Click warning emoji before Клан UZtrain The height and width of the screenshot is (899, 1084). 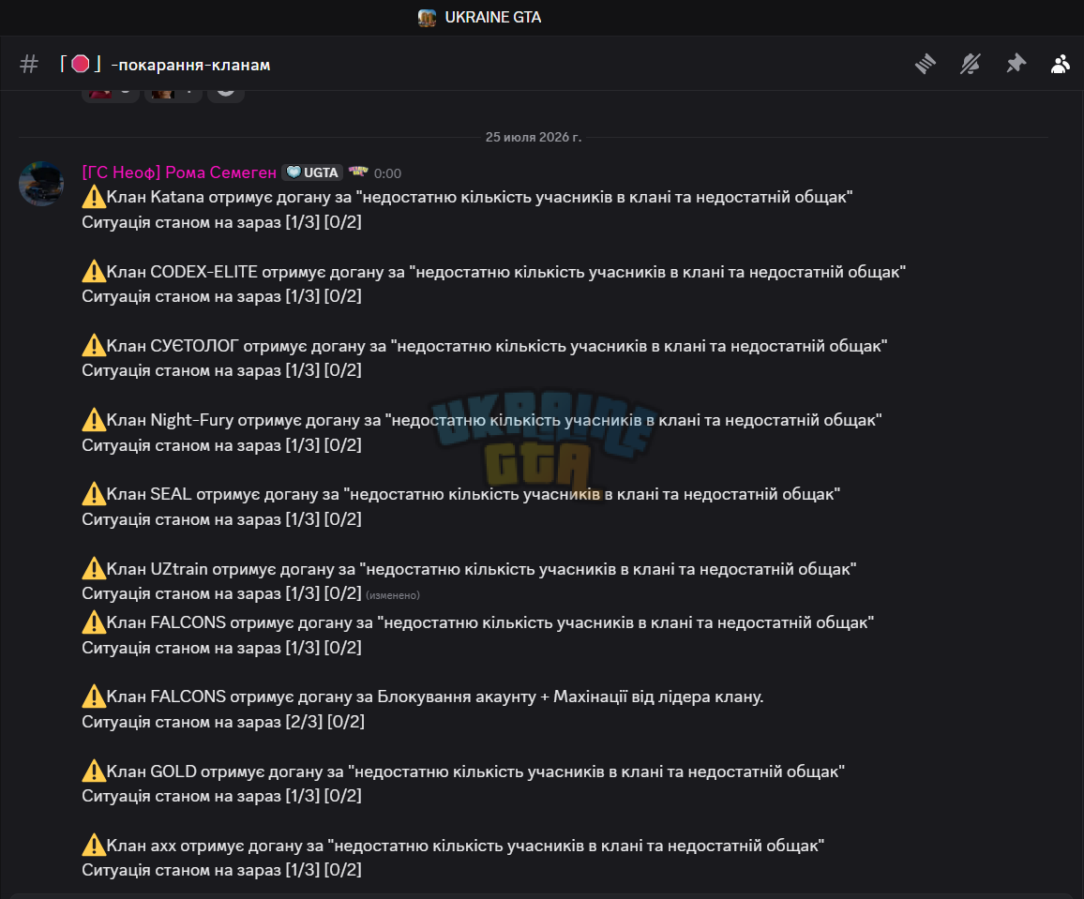[x=94, y=569]
